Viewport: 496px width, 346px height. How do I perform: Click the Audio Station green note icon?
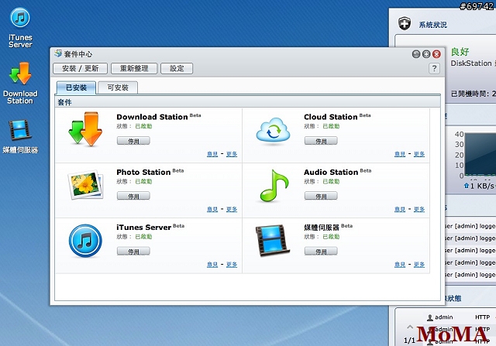(274, 186)
